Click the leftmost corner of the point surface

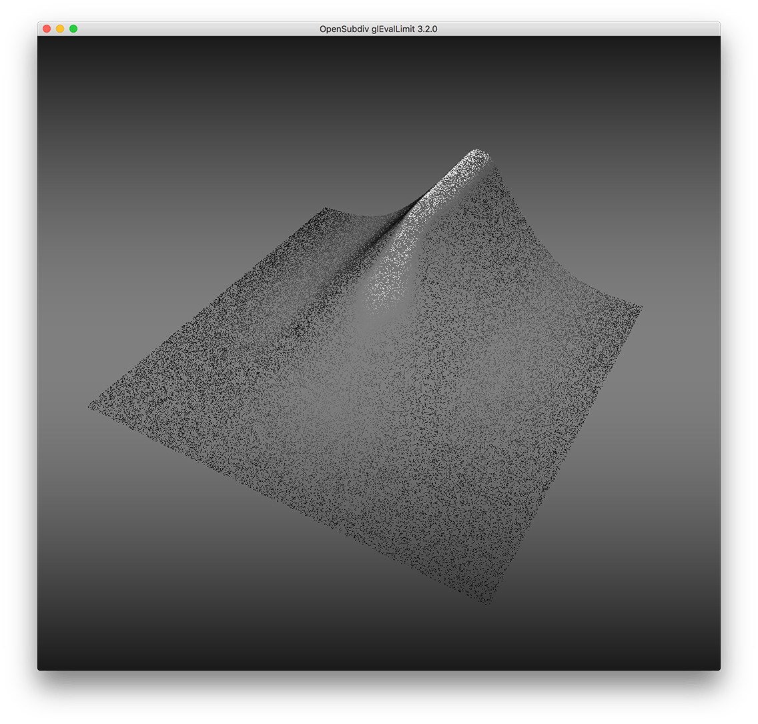coord(90,404)
